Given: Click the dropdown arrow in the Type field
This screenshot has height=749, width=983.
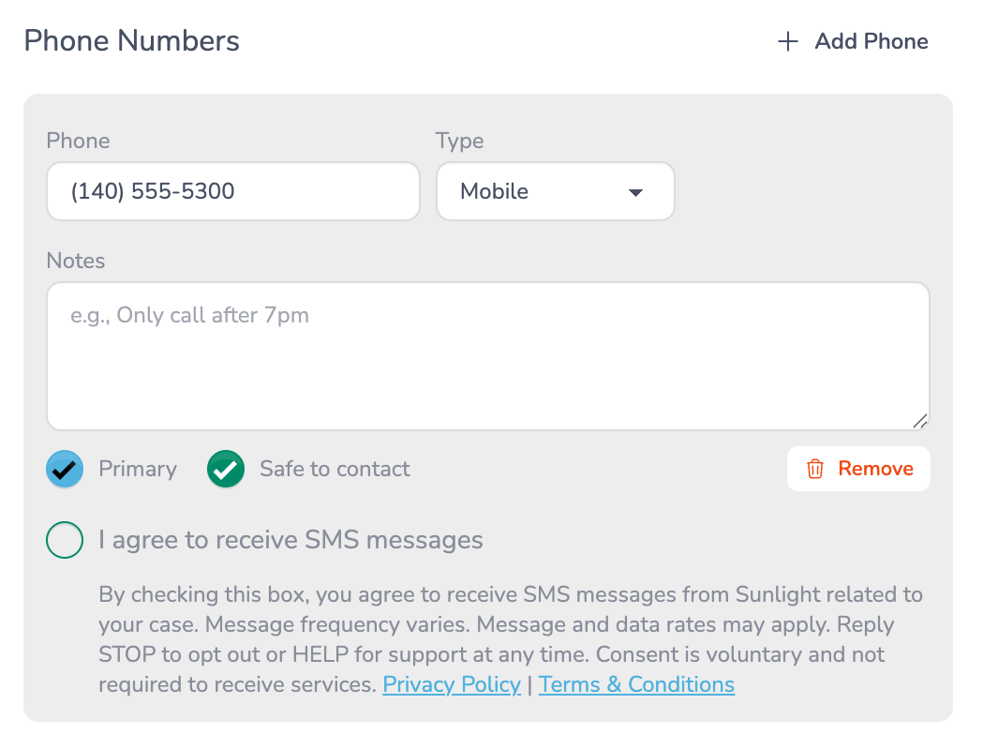Looking at the screenshot, I should click(635, 191).
